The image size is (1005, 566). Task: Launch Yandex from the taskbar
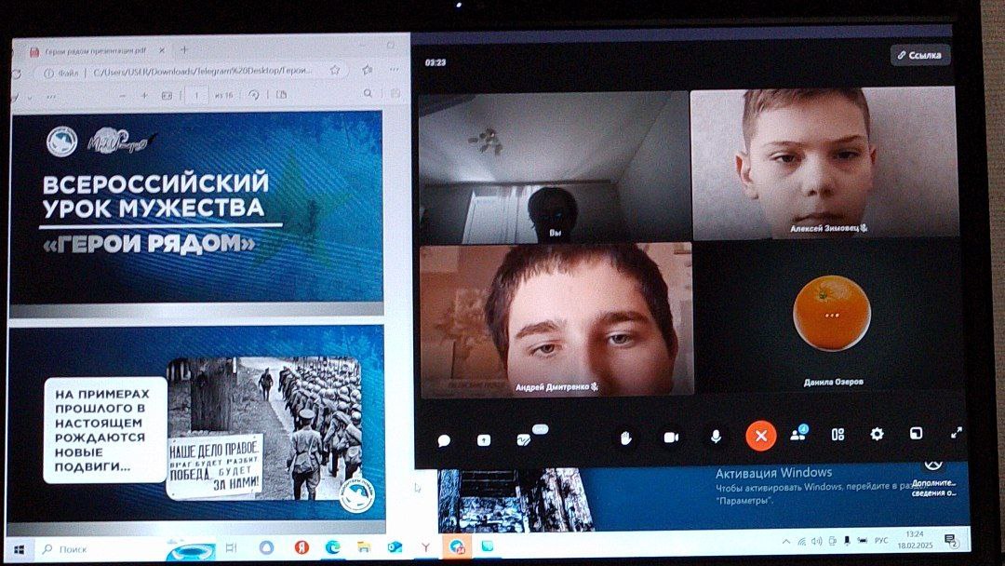[301, 547]
